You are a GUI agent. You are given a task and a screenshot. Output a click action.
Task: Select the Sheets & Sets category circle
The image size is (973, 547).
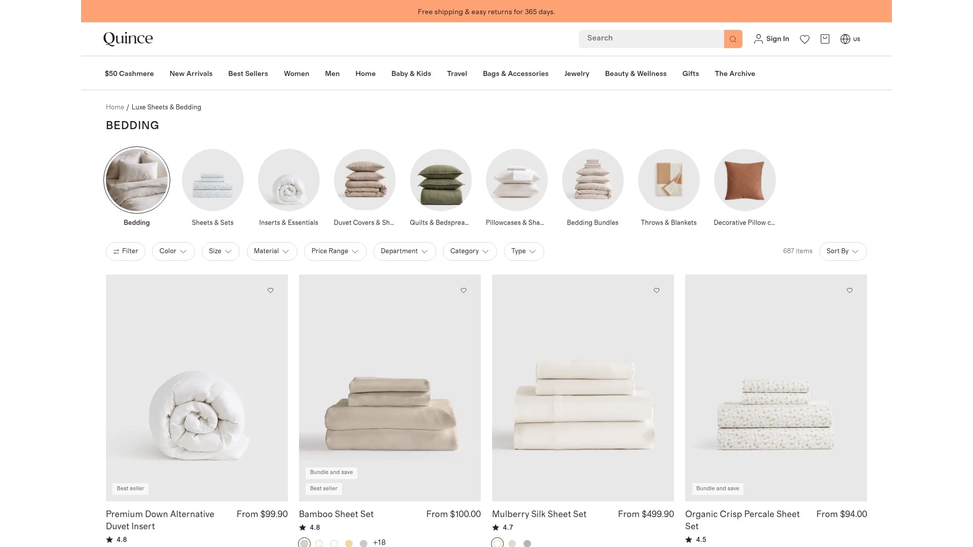tap(213, 180)
